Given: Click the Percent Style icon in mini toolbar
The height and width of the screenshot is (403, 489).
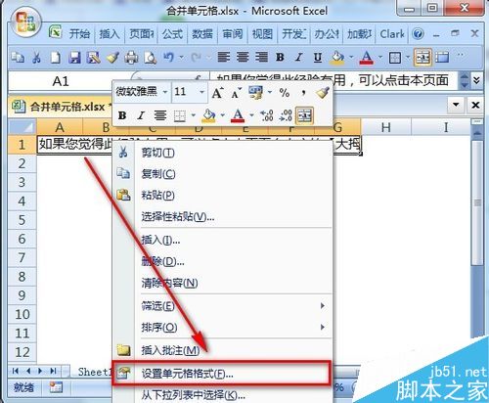Looking at the screenshot, I should click(285, 93).
